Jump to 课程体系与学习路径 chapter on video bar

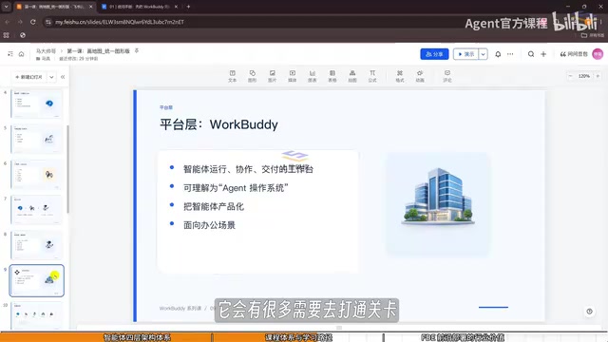tap(298, 337)
